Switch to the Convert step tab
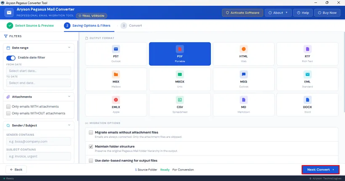This screenshot has height=181, width=345. [131, 26]
